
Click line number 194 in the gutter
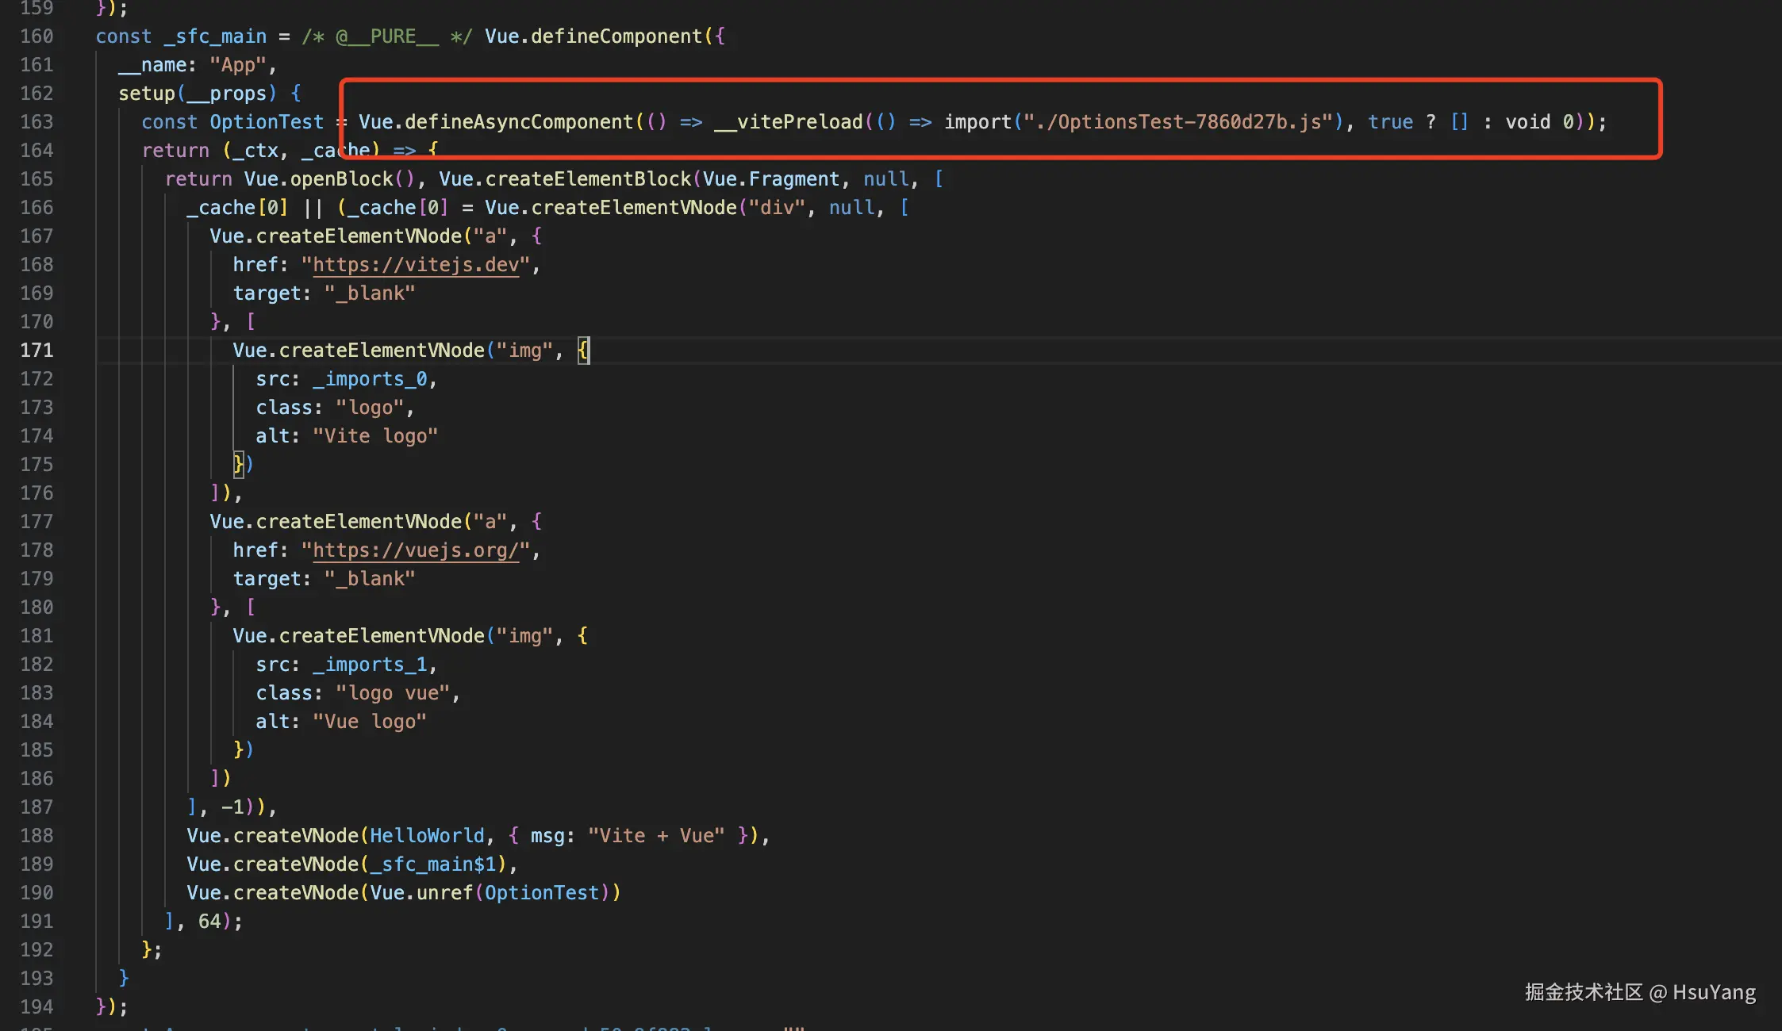click(x=36, y=1007)
